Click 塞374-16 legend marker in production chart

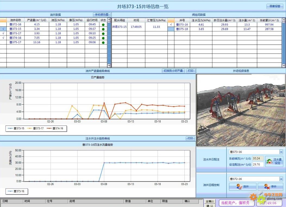49,128
